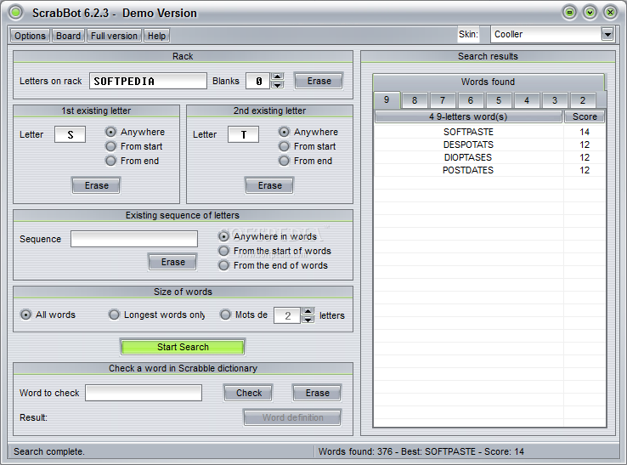627x465 pixels.
Task: Click the Sequence input field
Action: 134,239
